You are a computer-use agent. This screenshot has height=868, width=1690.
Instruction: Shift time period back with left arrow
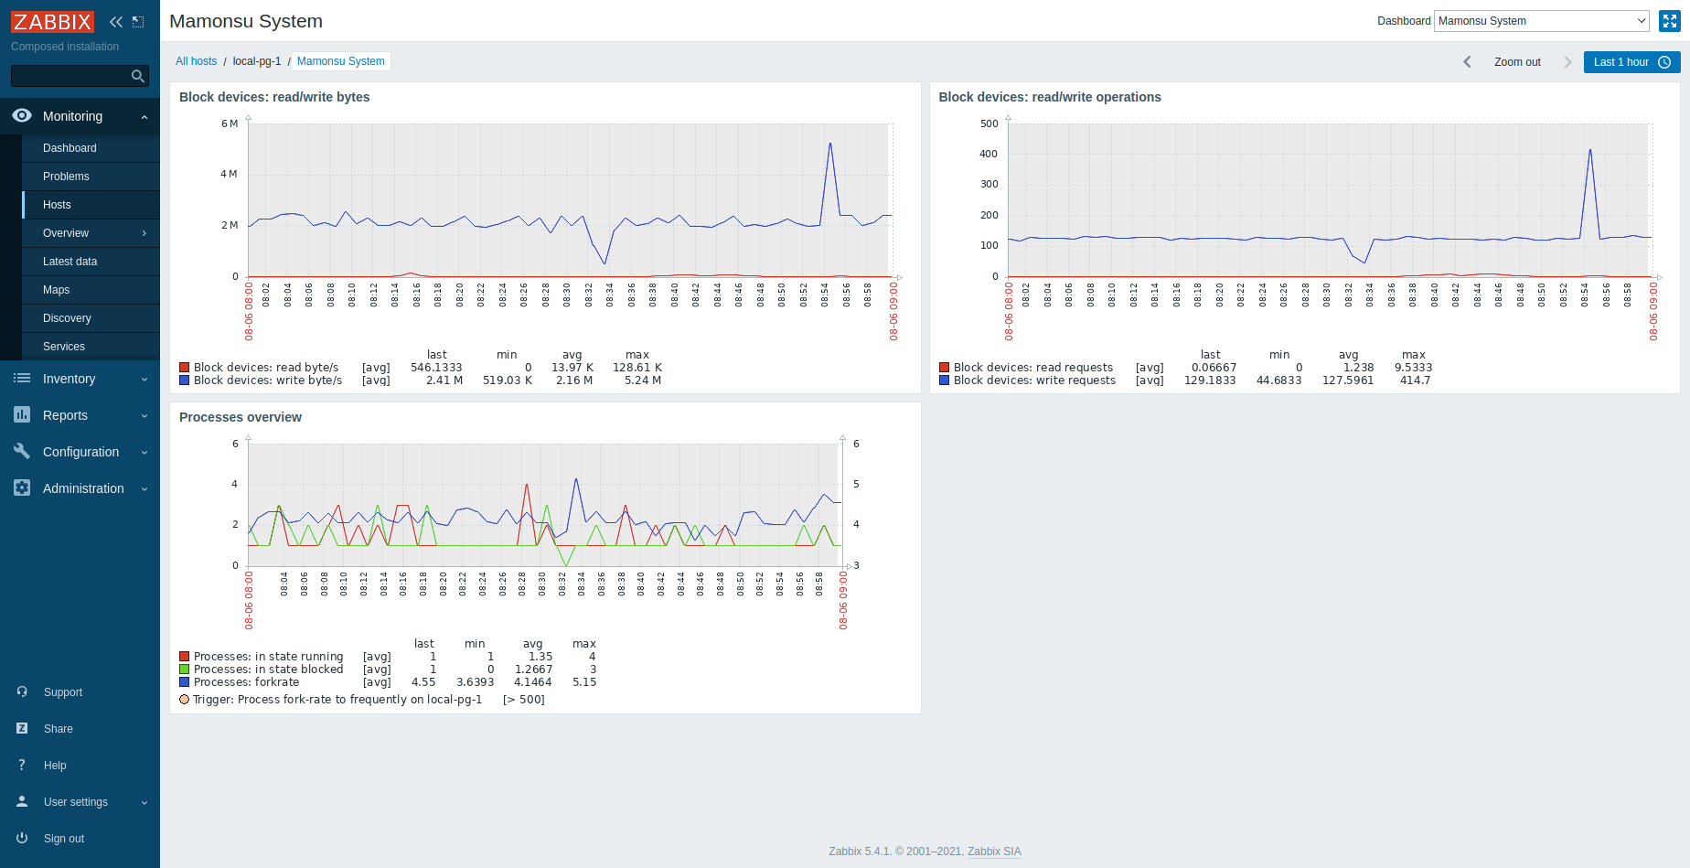(1467, 62)
